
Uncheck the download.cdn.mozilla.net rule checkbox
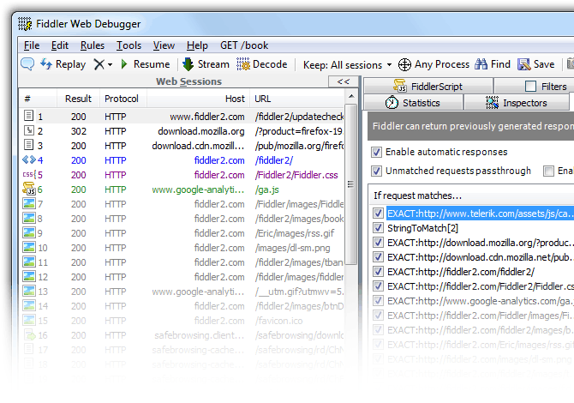tap(378, 257)
